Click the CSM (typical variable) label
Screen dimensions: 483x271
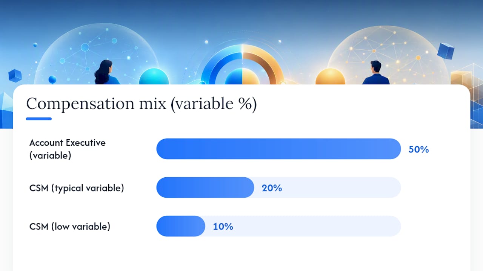pyautogui.click(x=77, y=188)
